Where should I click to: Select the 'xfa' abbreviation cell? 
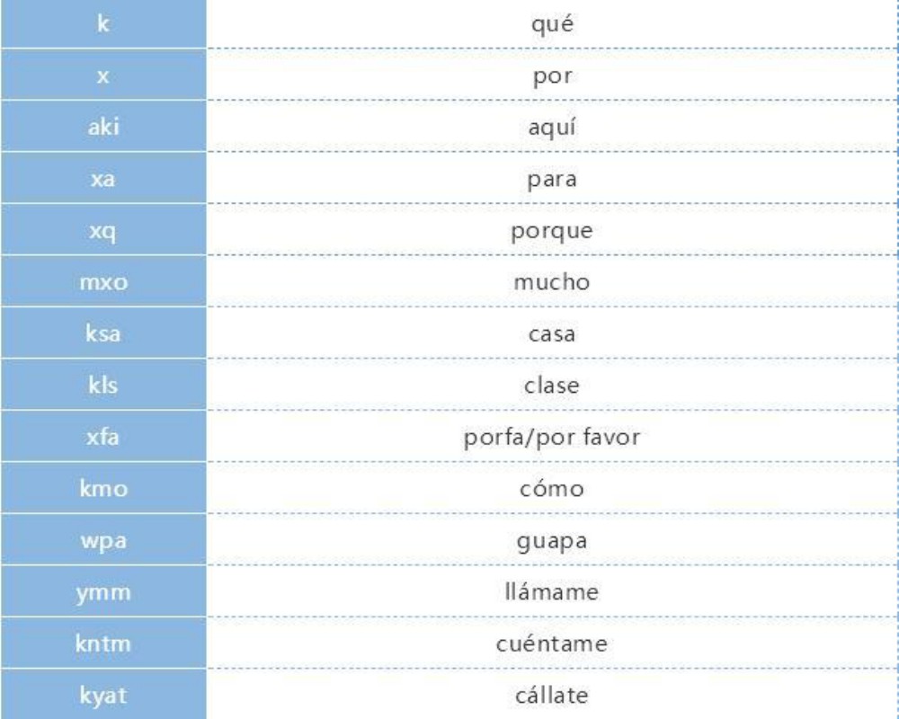tap(102, 439)
